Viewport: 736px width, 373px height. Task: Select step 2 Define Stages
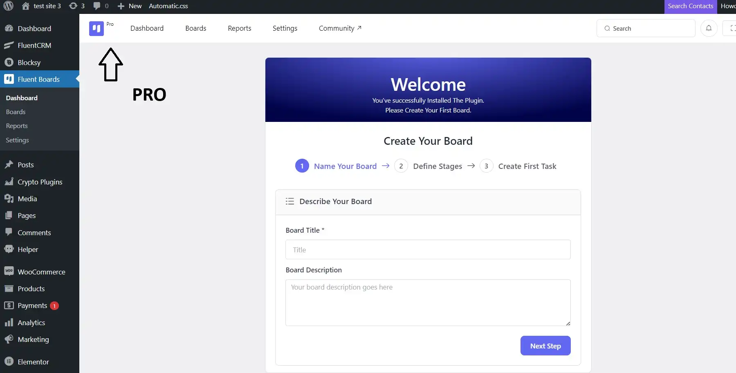coord(428,166)
